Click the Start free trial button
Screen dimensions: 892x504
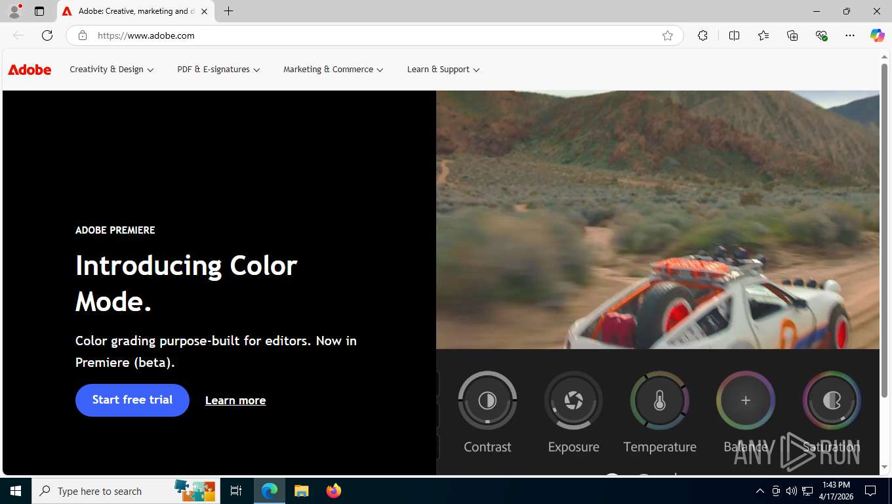pyautogui.click(x=132, y=400)
